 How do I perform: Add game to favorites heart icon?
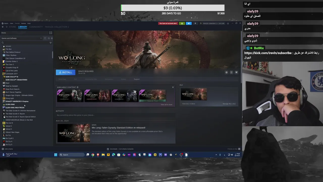pyautogui.click(x=236, y=72)
